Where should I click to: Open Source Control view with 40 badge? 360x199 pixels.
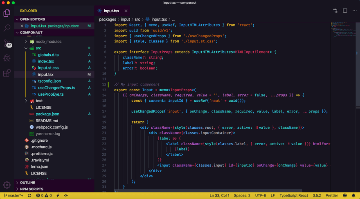tap(7, 43)
